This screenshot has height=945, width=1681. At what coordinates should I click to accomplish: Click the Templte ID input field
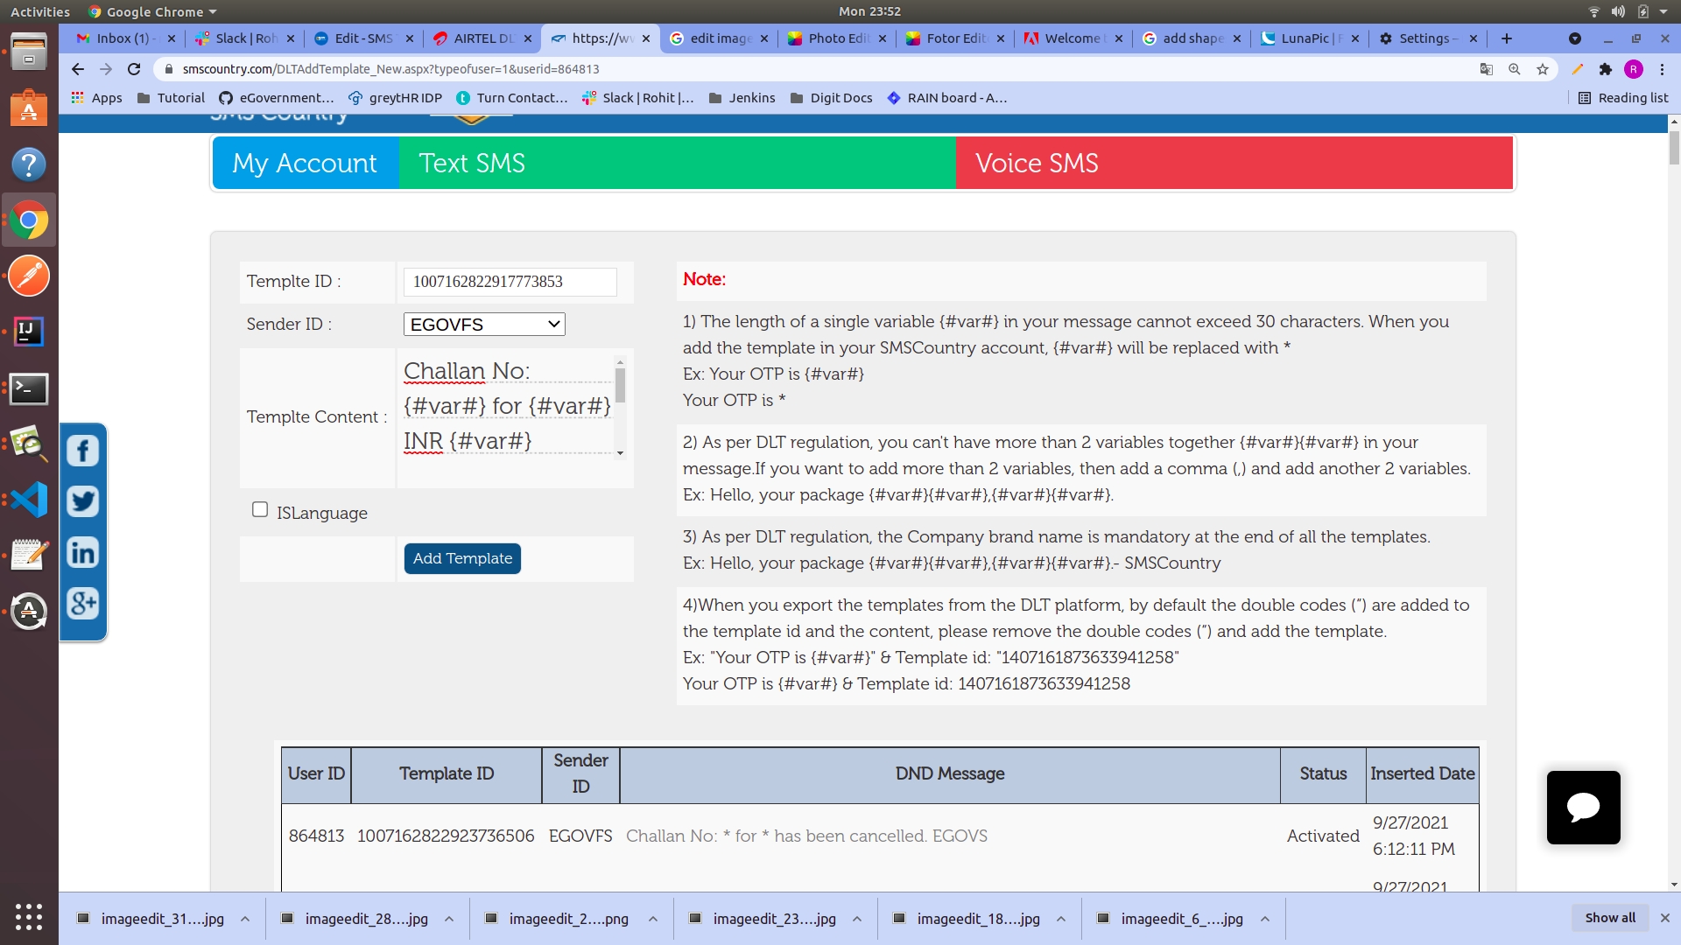point(510,282)
